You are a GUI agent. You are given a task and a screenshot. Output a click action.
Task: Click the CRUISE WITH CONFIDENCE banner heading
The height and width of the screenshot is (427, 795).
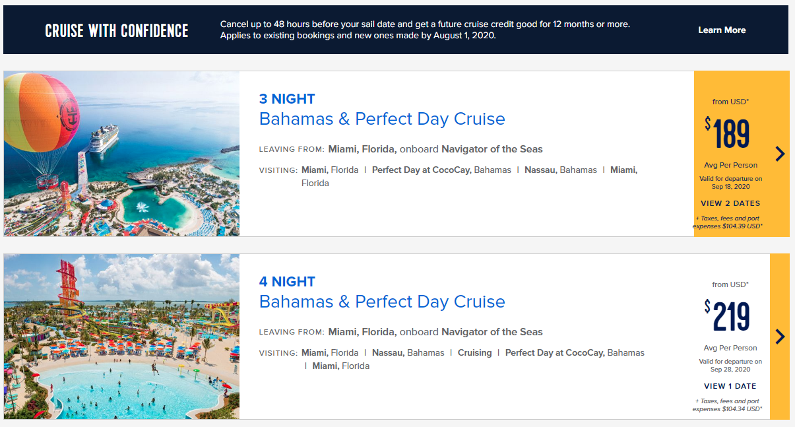tap(117, 30)
